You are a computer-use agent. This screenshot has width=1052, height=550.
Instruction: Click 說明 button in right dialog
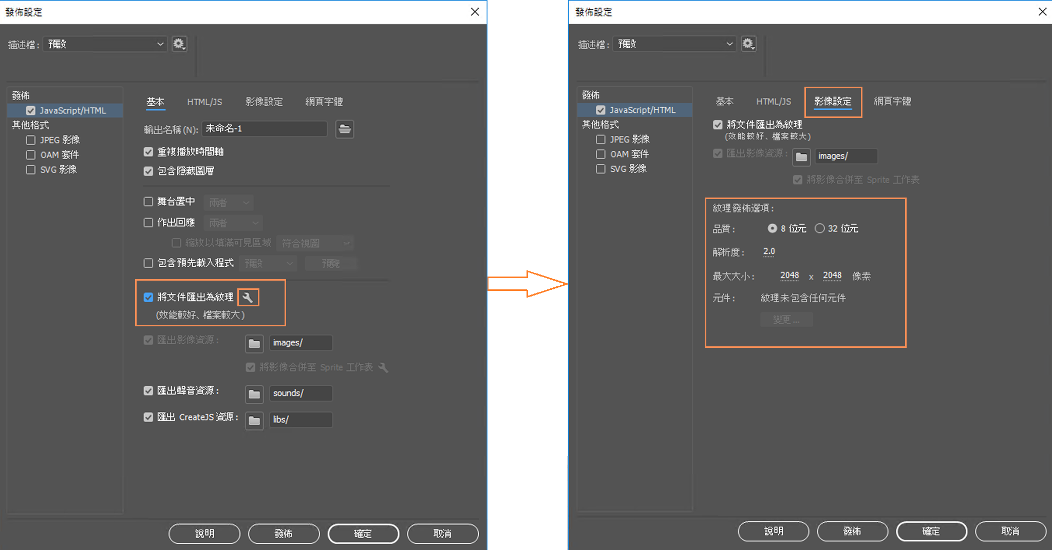774,531
